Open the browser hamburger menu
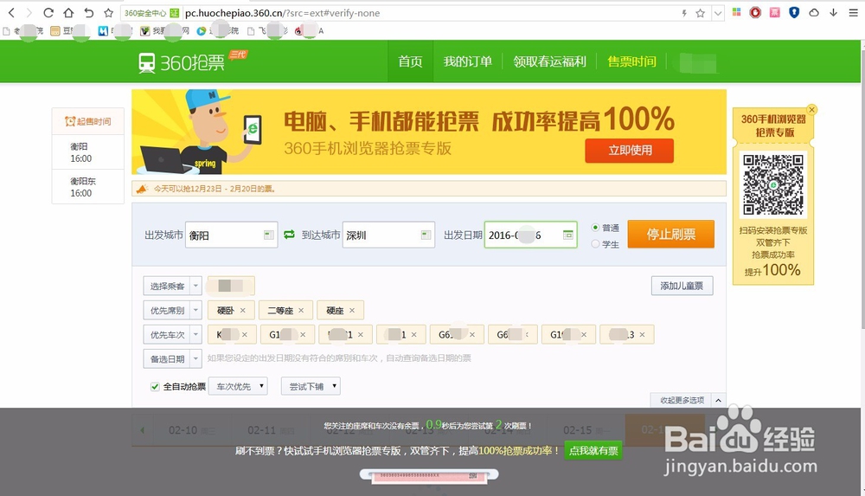The height and width of the screenshot is (496, 865). (x=853, y=13)
